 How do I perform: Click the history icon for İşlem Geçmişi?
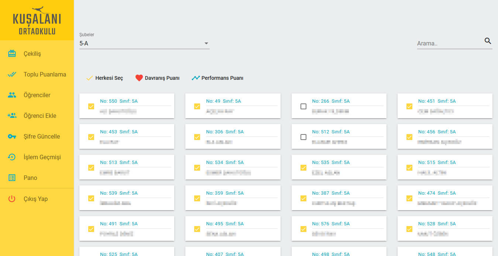pyautogui.click(x=12, y=157)
